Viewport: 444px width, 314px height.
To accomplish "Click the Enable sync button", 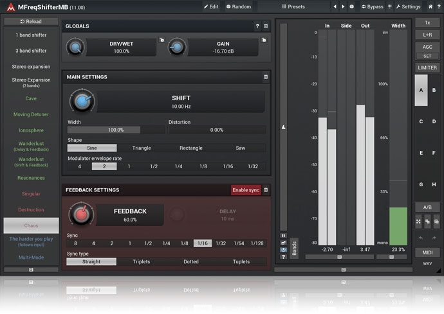I will click(x=246, y=190).
